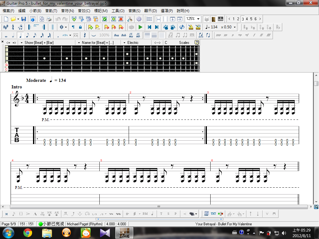Open the time signature 4/4 tool

(13, 27)
